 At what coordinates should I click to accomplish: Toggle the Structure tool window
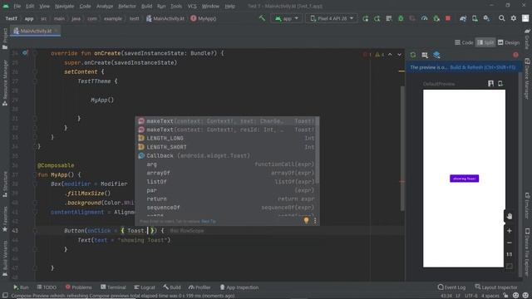5,184
